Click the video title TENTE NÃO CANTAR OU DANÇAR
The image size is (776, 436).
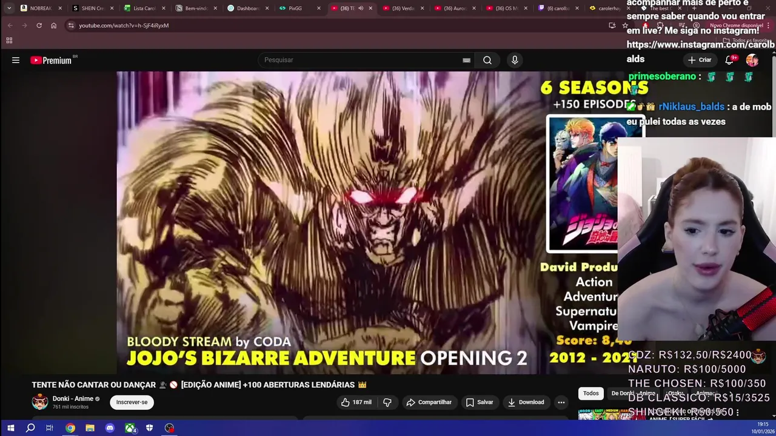coord(199,385)
